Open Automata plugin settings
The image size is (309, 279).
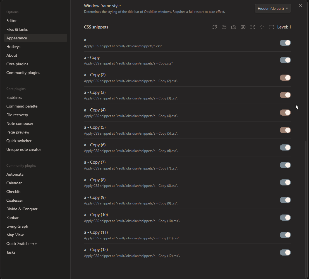(x=35, y=174)
